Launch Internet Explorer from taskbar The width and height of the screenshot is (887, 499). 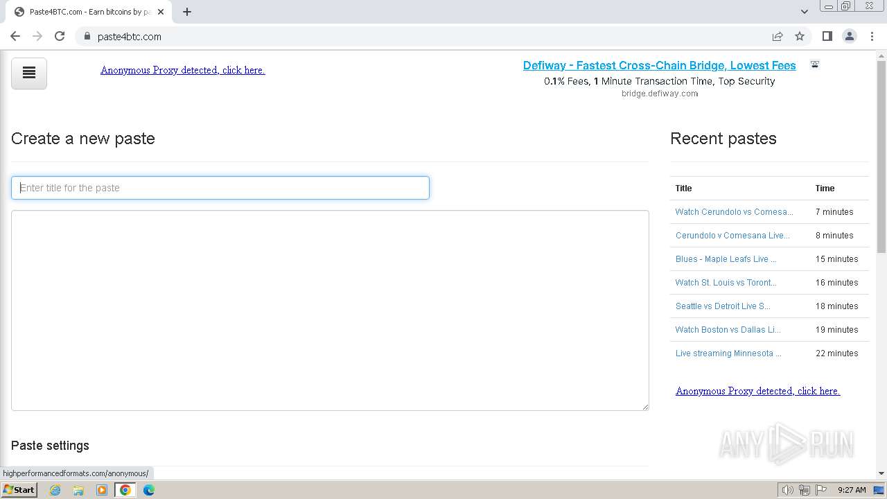click(x=55, y=490)
